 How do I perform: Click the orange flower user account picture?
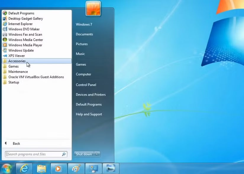(x=93, y=9)
